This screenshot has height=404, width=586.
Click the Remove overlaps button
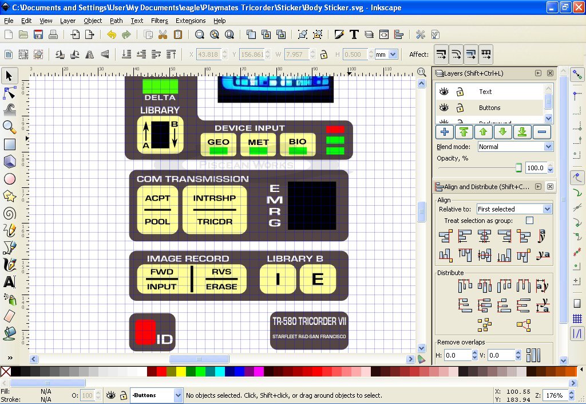(533, 355)
